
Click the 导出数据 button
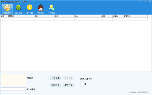[55, 85]
